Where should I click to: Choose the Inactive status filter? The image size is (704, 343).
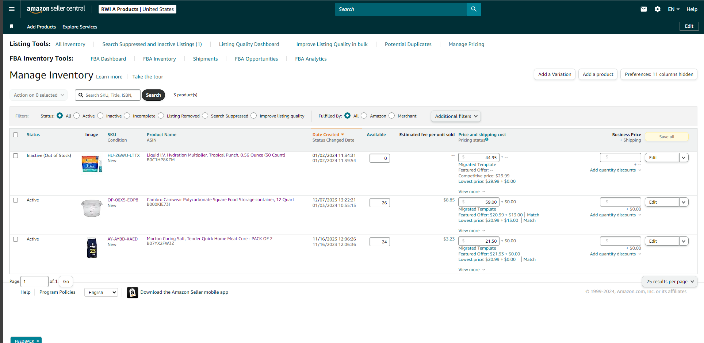click(x=100, y=116)
